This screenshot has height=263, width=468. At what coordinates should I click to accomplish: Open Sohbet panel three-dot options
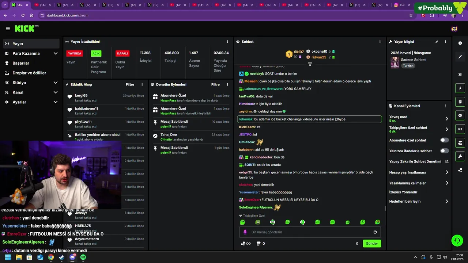pos(380,42)
